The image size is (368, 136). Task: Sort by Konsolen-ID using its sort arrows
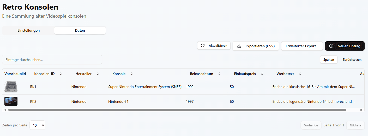[61, 74]
